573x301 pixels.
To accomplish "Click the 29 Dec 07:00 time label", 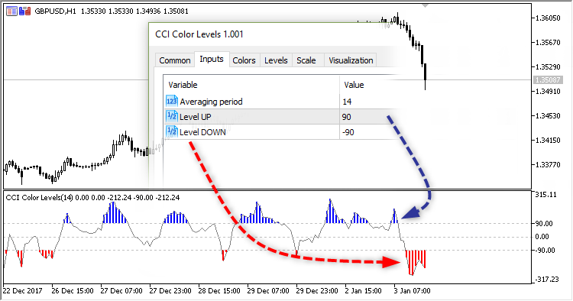I will tap(268, 291).
